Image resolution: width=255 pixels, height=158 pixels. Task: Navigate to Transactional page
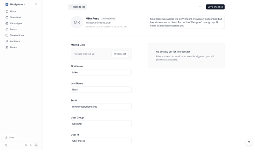17,35
